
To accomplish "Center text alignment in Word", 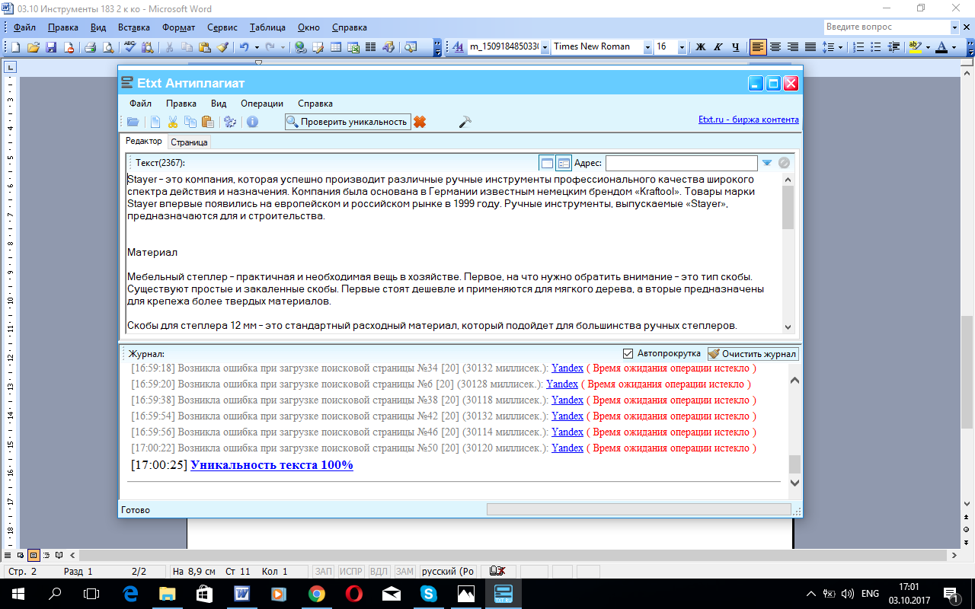I will 775,47.
